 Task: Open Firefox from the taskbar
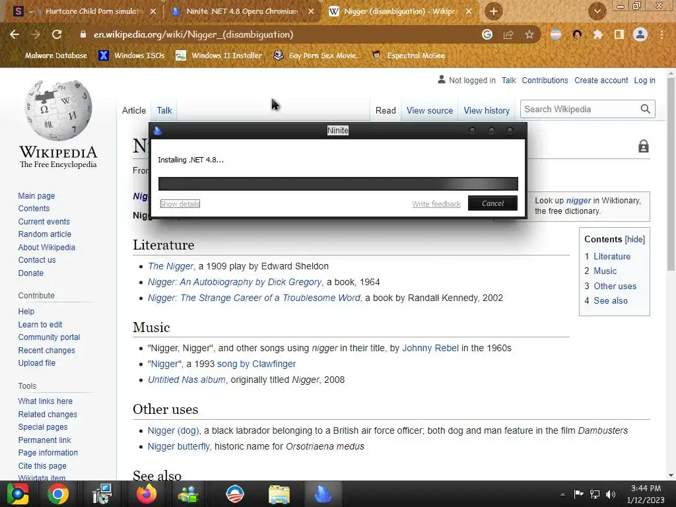point(147,494)
